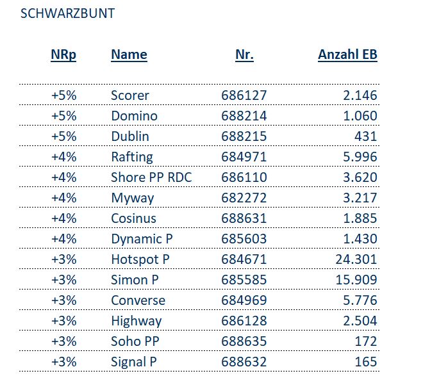
Task: Select the Signal P name cell
Action: pyautogui.click(x=133, y=362)
